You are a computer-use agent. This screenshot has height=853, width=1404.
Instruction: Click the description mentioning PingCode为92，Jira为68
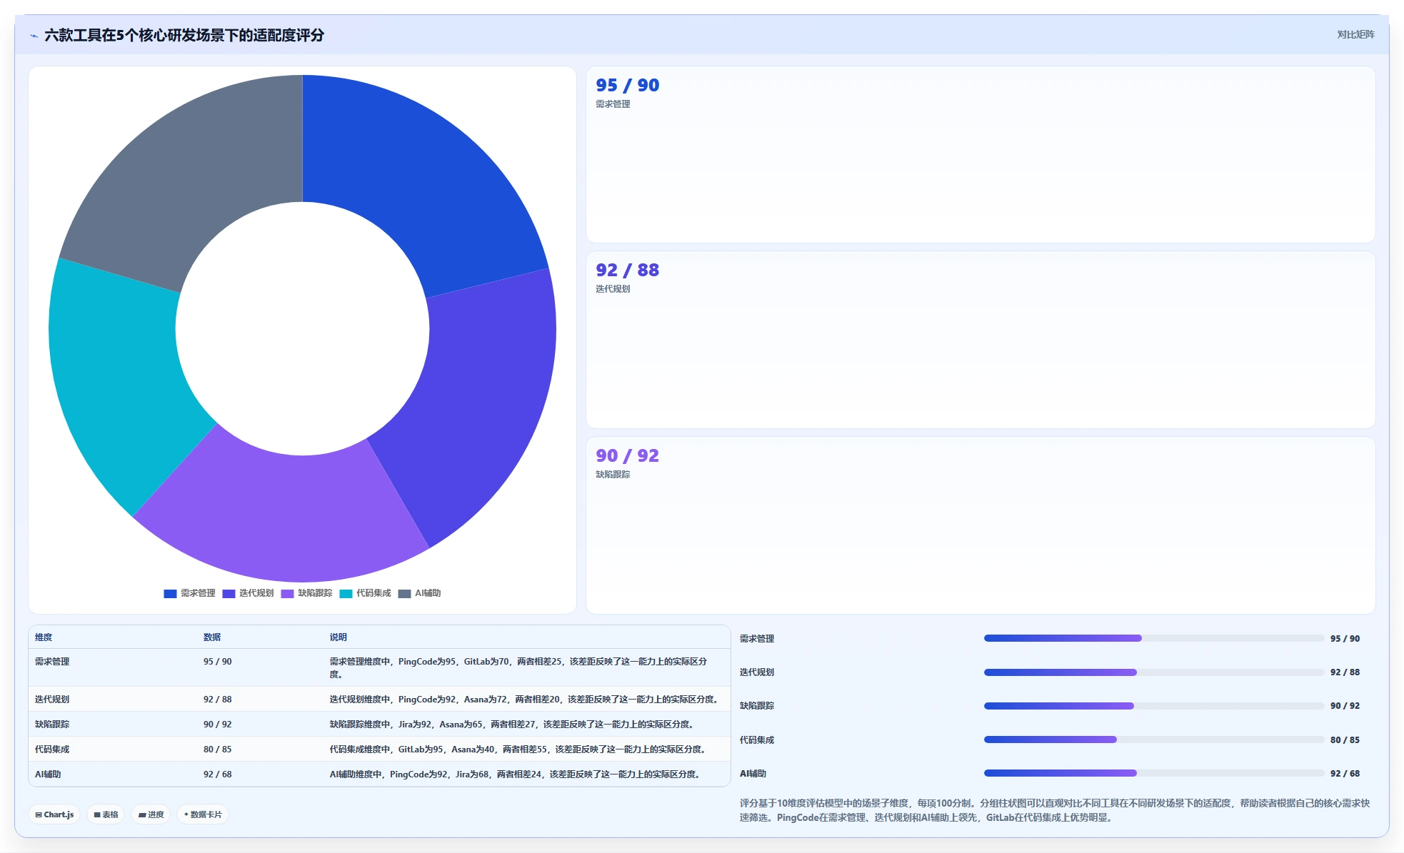pos(516,774)
